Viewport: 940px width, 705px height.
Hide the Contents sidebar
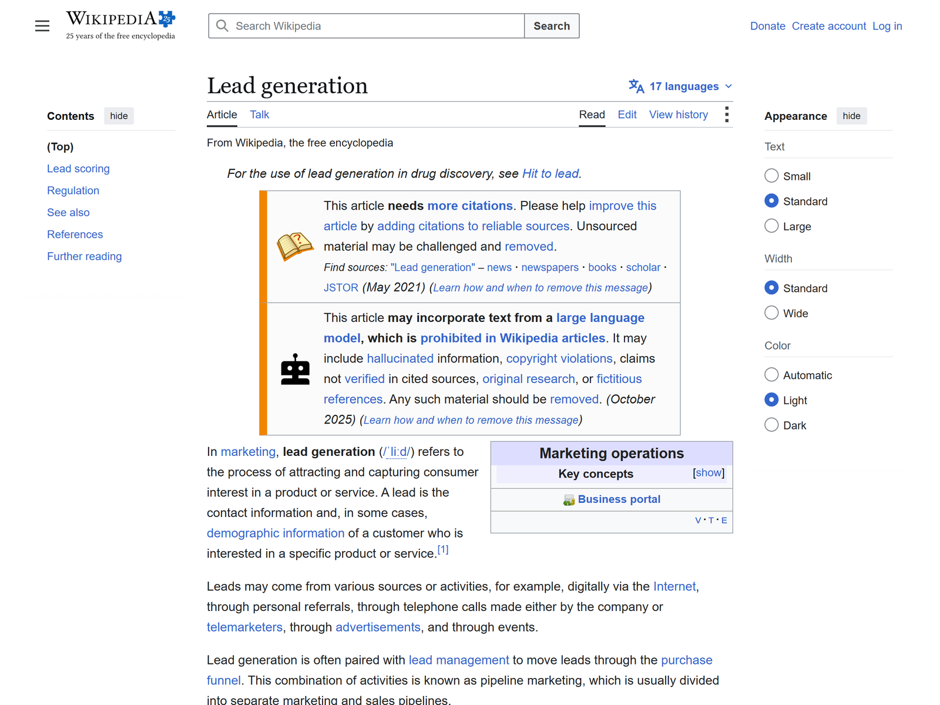pos(119,116)
